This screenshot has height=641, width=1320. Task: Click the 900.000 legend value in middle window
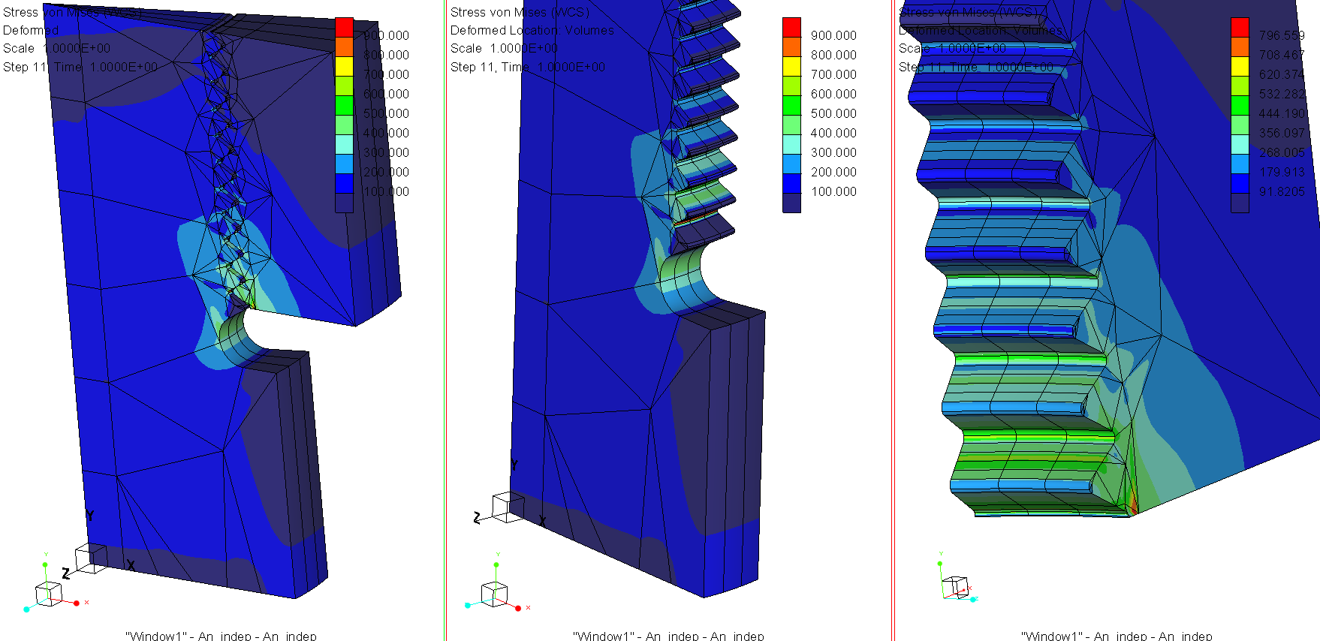(x=833, y=35)
